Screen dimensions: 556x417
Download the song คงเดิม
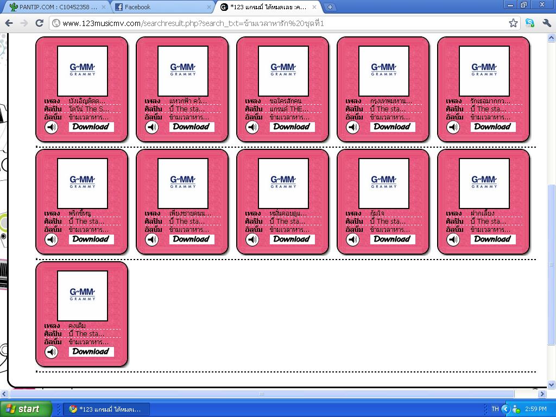[91, 351]
